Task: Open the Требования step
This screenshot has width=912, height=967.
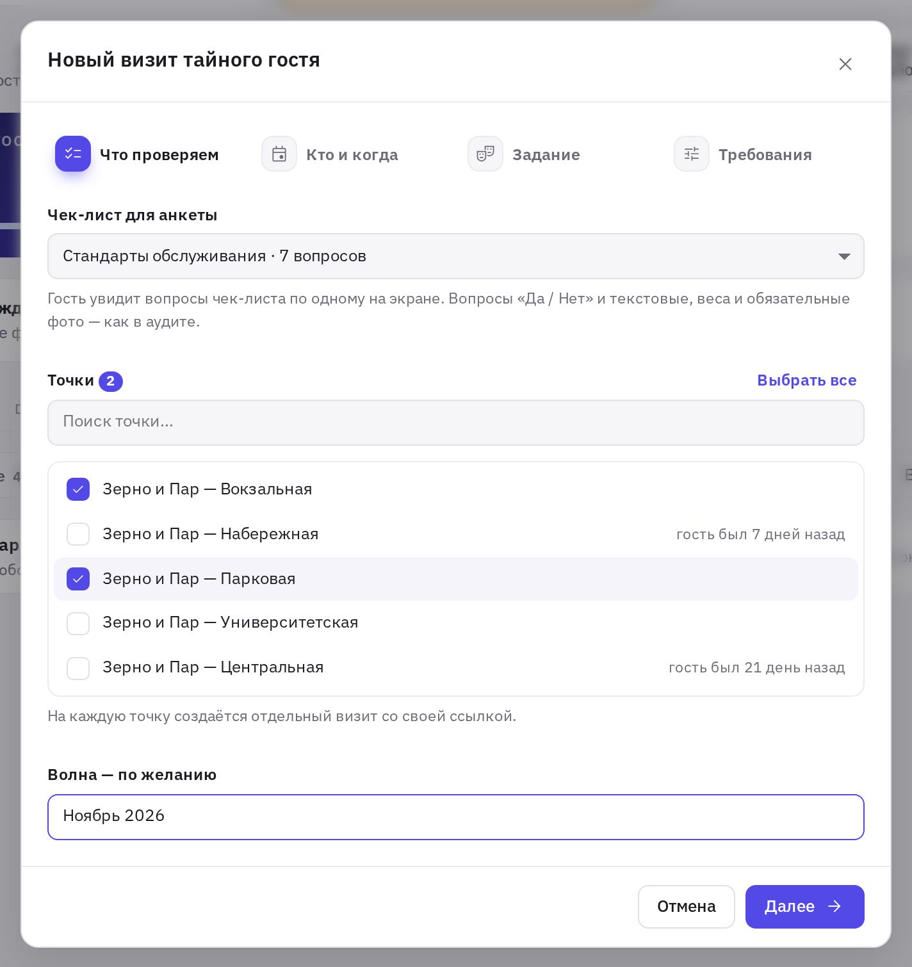Action: 743,154
